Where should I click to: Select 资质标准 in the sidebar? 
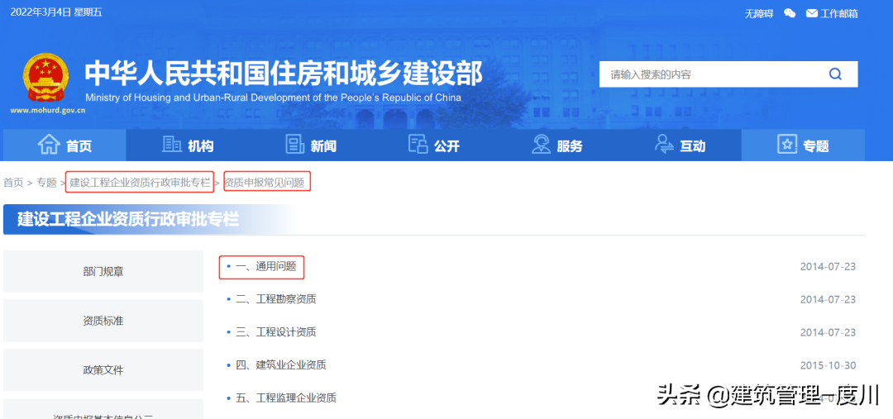pos(103,321)
